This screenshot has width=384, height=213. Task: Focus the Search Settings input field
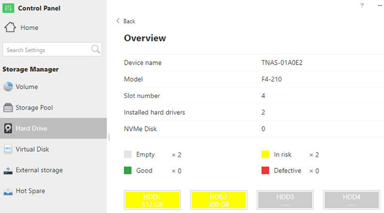coord(52,49)
